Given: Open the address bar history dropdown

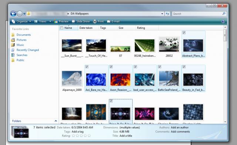Looking at the screenshot, I should point(162,14).
